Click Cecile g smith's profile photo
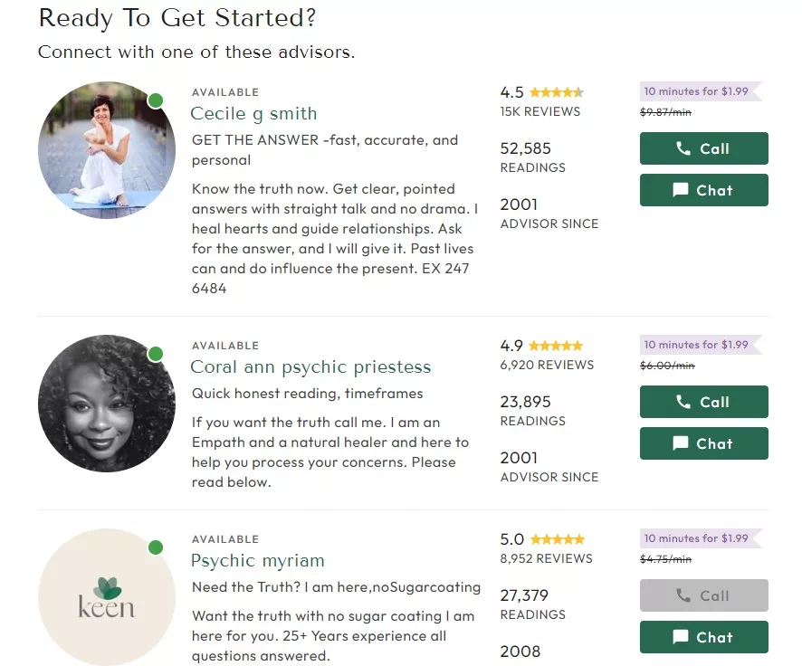 click(107, 150)
